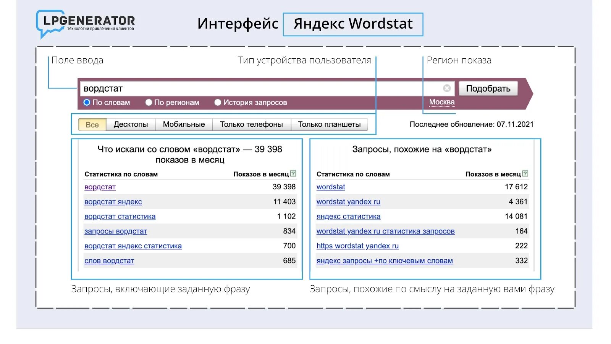This screenshot has height=344, width=611.
Task: Select the 4 361 impressions value
Action: pyautogui.click(x=518, y=202)
